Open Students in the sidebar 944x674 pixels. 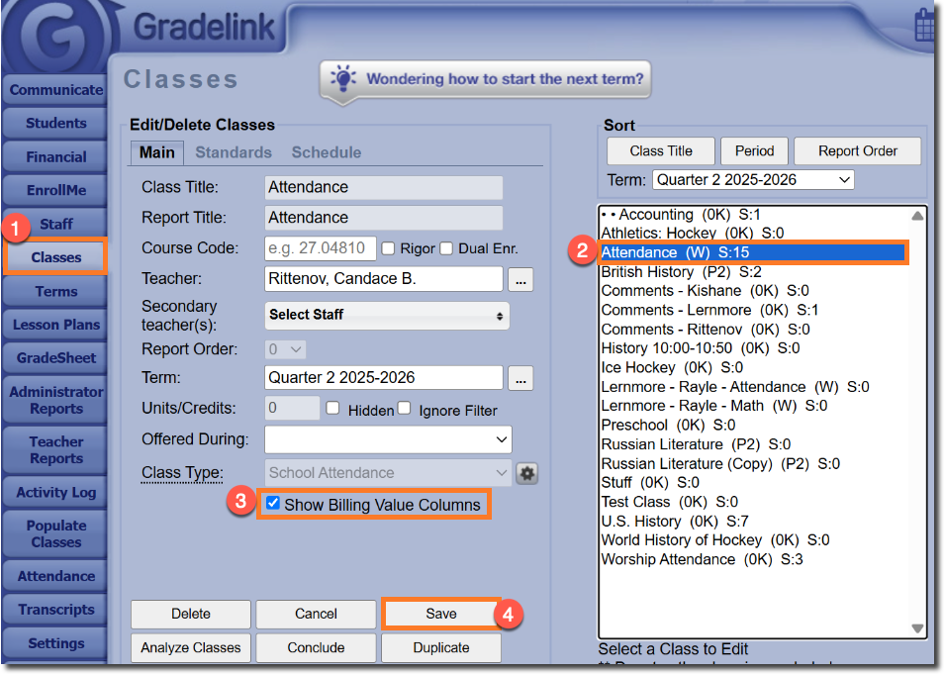tap(56, 124)
